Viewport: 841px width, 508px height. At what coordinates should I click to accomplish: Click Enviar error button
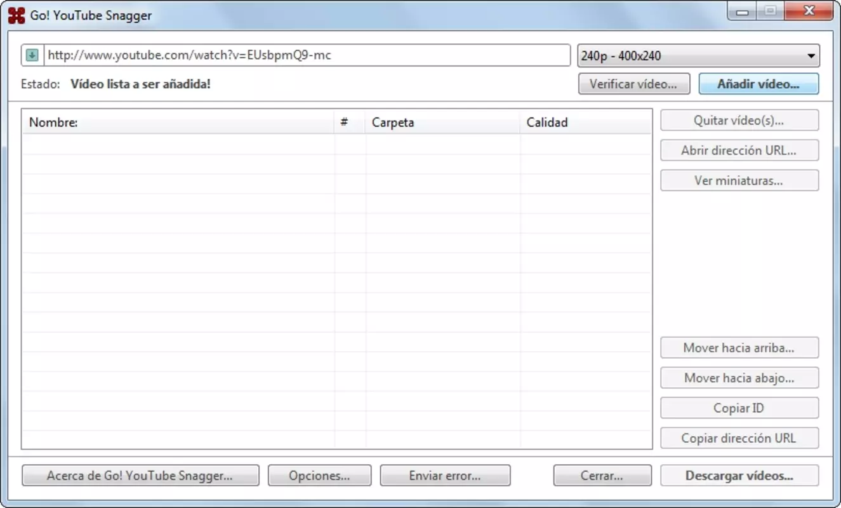pos(445,476)
